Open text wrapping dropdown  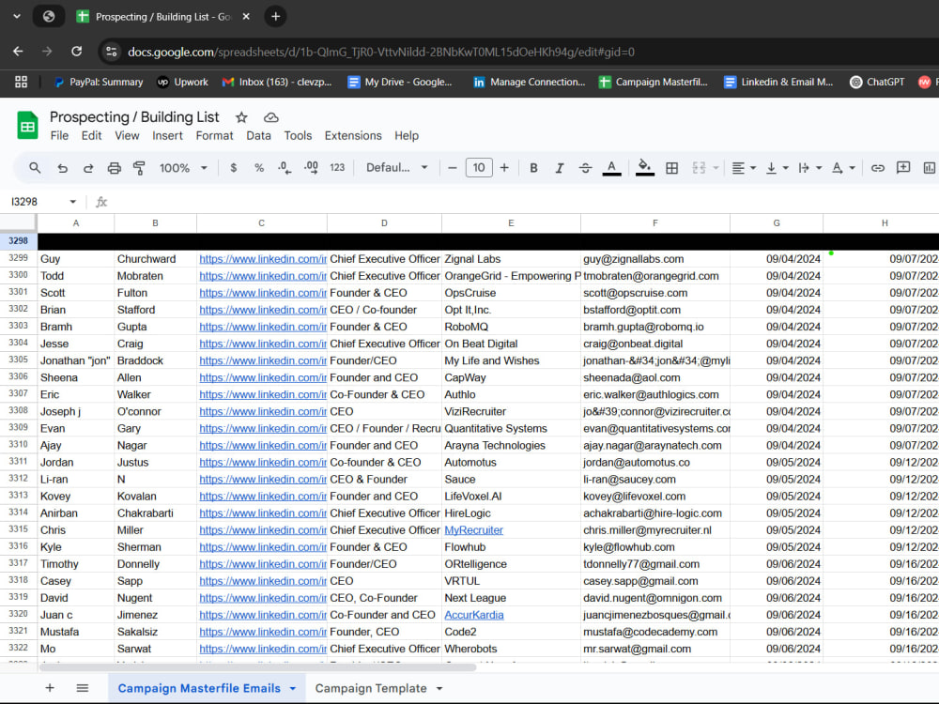(x=810, y=168)
